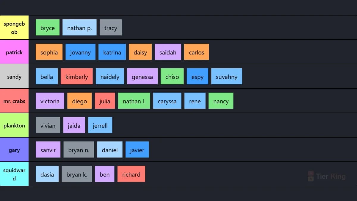Viewport: 357px width, 201px height.
Task: Click the orange sophia tile
Action: (49, 52)
